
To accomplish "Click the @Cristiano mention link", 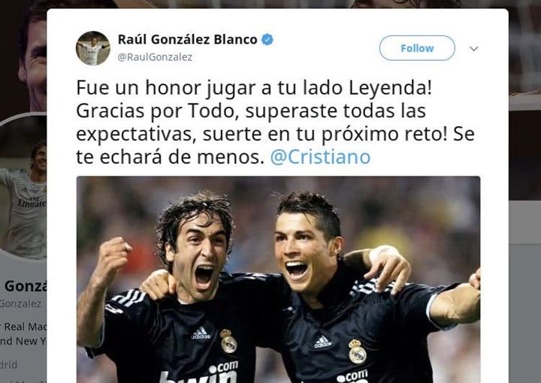I will (320, 157).
